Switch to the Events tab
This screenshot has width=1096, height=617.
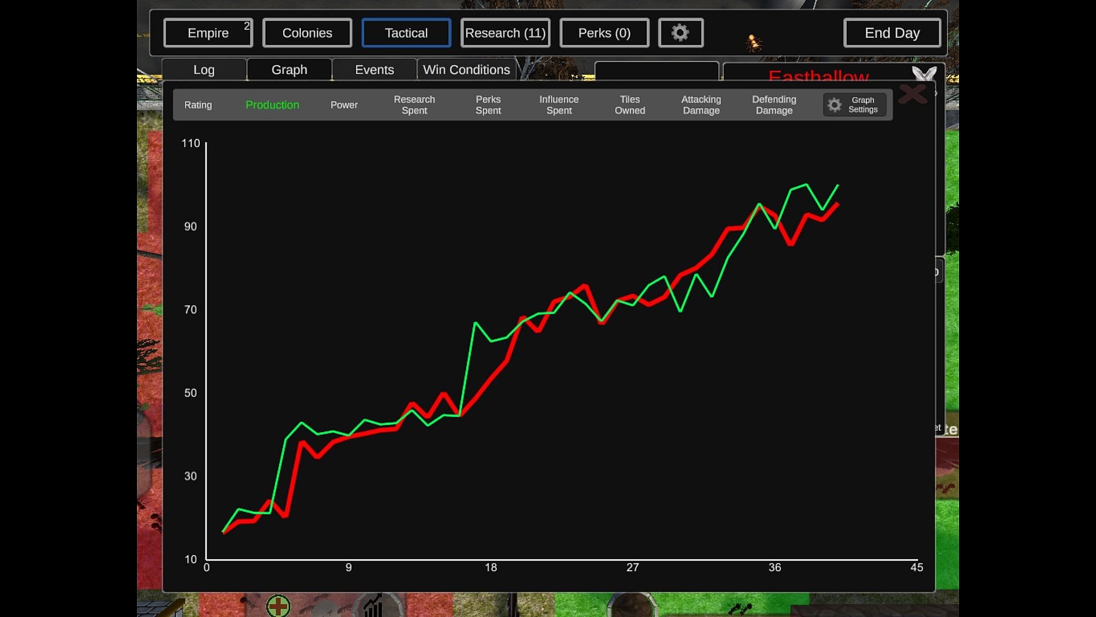click(374, 70)
